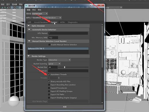Enable Export Shading Engine (Legacy)
Image resolution: width=149 pixels, height=112 pixels.
(x=49, y=98)
